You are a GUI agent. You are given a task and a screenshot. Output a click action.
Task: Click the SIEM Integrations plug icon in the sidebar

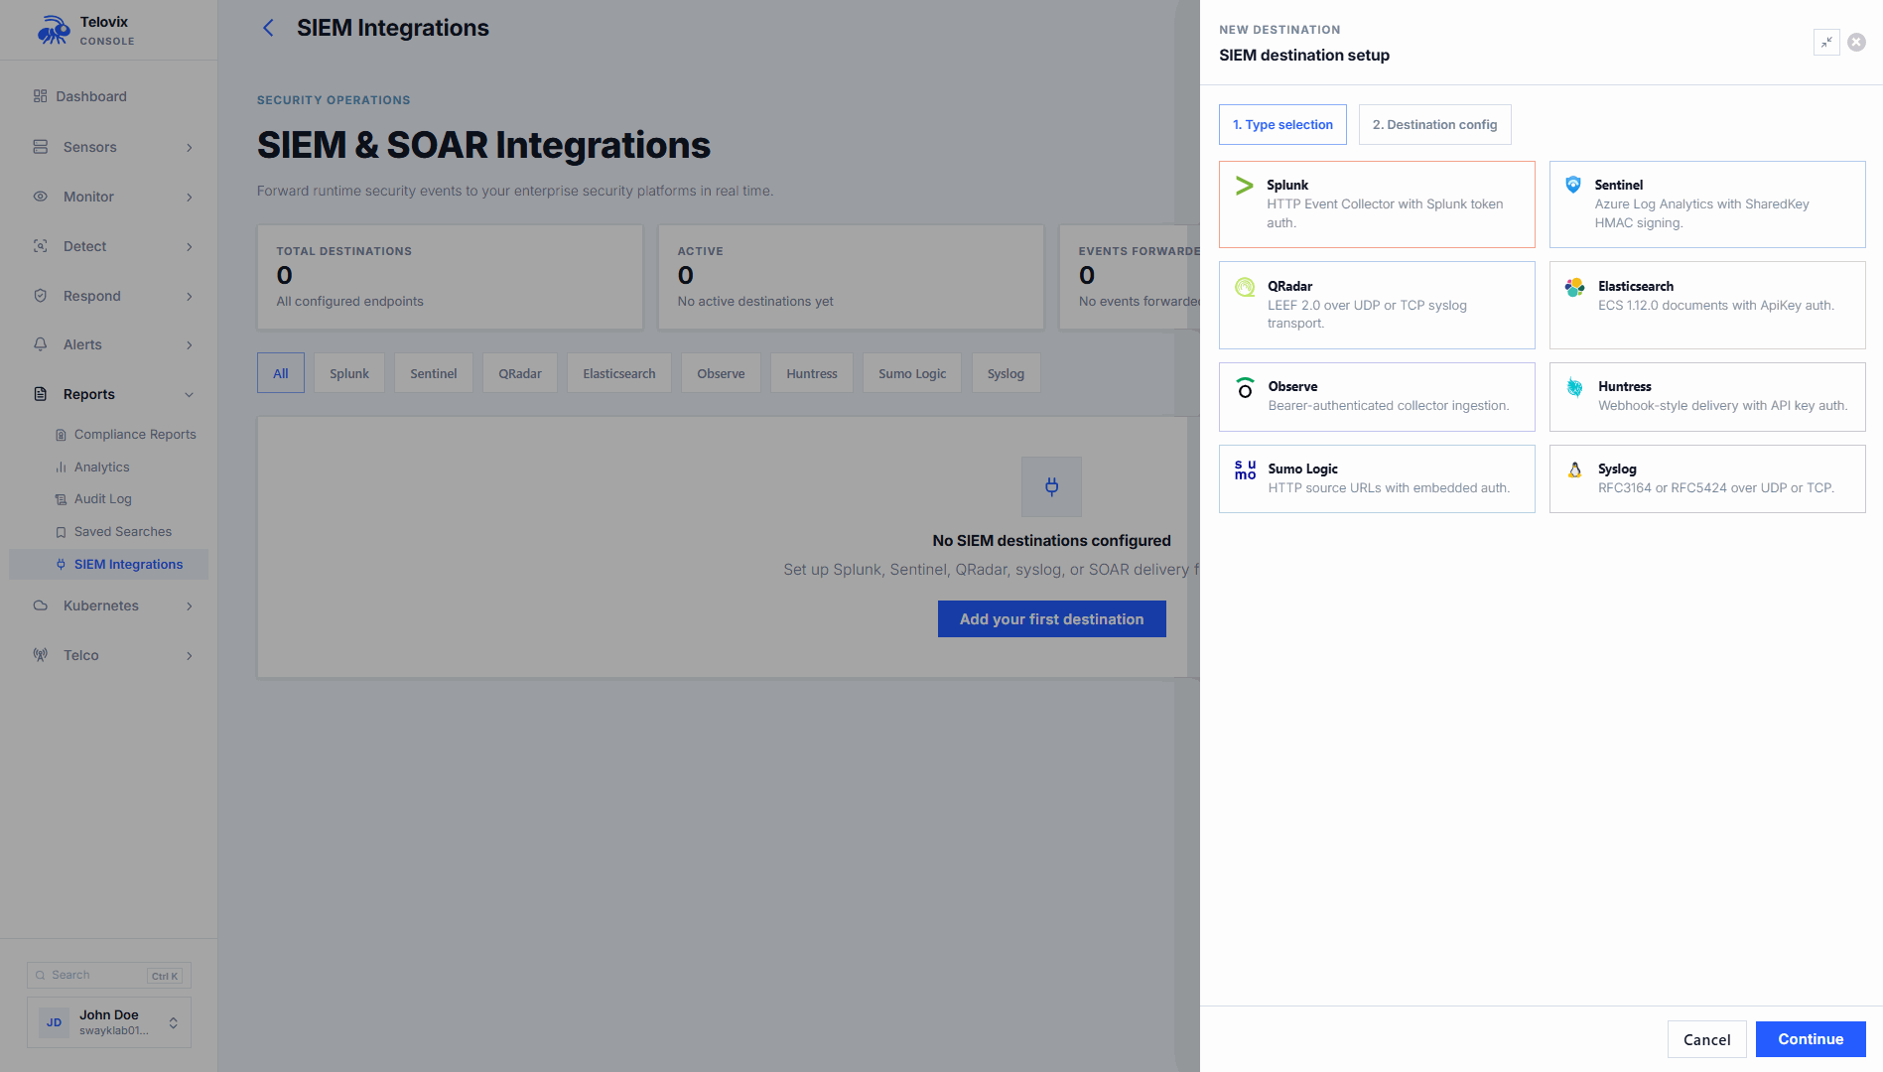click(x=61, y=565)
